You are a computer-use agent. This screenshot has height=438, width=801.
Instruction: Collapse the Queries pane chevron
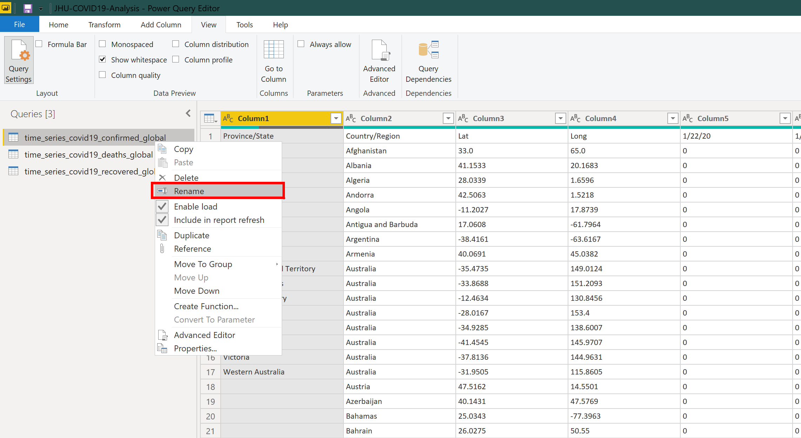[x=188, y=113]
